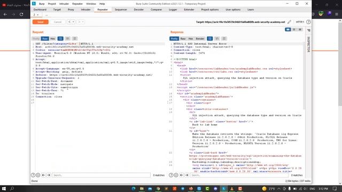This screenshot has height=192, width=342.
Task: Set vertical stacked layout
Action: pos(294,29)
